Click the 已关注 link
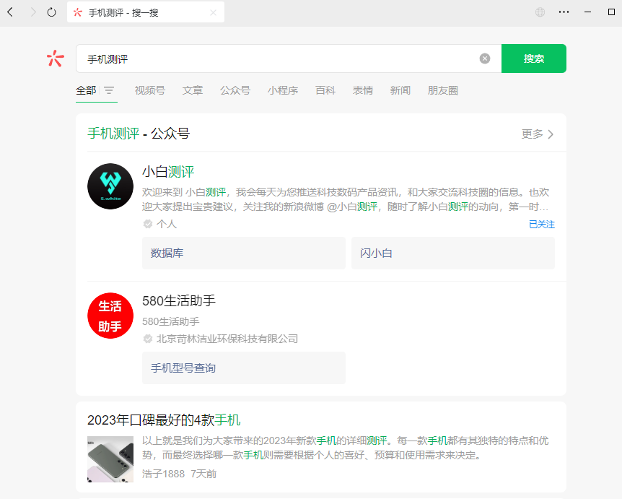 coord(541,225)
